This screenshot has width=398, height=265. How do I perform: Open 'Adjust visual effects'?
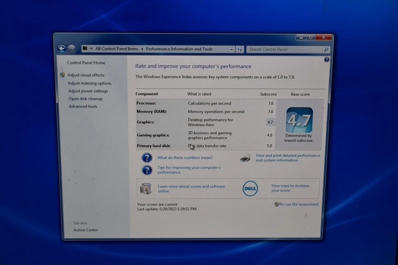pyautogui.click(x=85, y=75)
